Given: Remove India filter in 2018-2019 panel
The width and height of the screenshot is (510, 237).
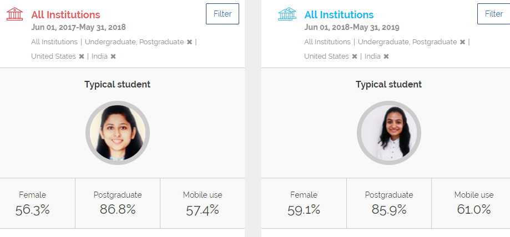Looking at the screenshot, I should pyautogui.click(x=386, y=56).
